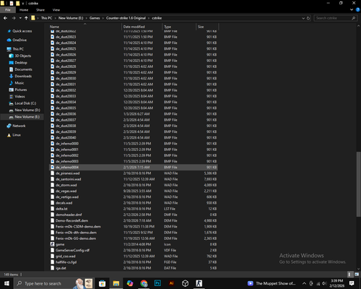
Task: Click the game icon file's icon
Action: [x=52, y=244]
